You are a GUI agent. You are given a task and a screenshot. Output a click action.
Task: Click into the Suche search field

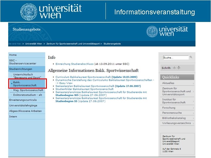coord(176,58)
